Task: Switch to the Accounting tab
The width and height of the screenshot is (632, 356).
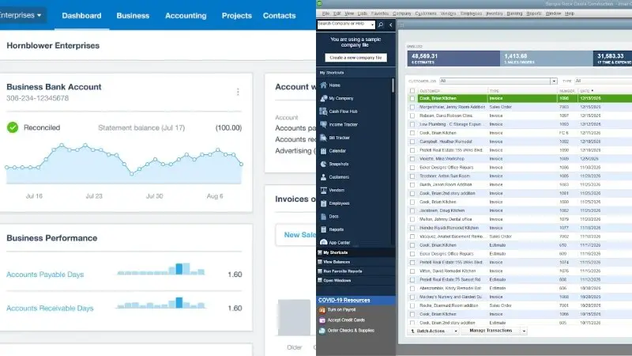Action: (x=186, y=15)
